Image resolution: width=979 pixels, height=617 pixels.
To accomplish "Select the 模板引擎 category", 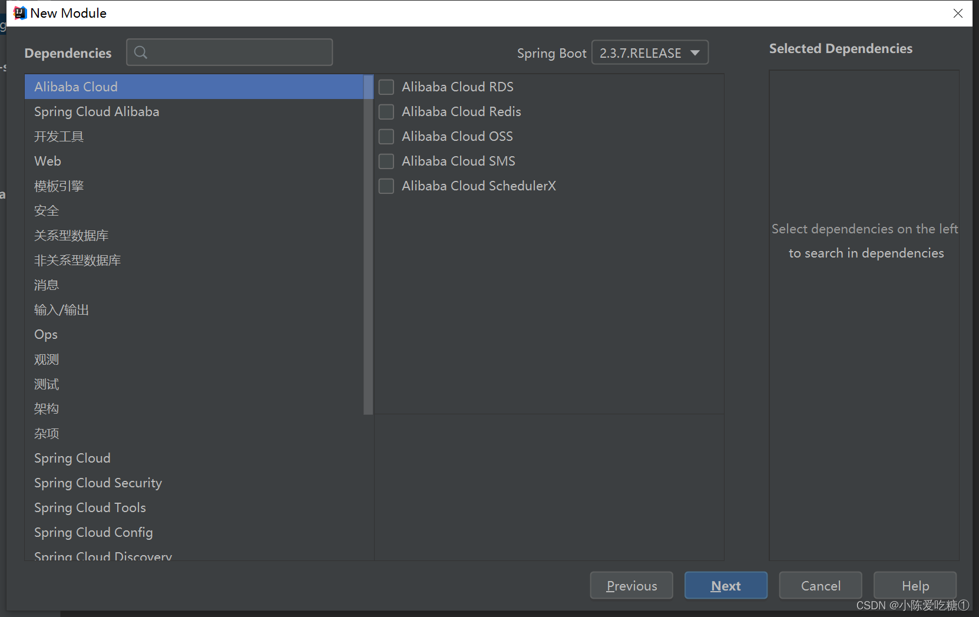I will coord(194,186).
